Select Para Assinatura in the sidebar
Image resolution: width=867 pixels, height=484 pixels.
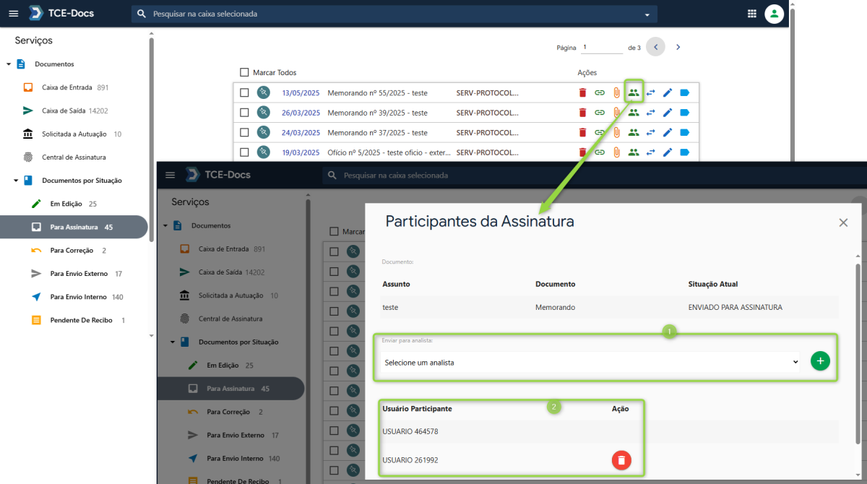pyautogui.click(x=74, y=227)
